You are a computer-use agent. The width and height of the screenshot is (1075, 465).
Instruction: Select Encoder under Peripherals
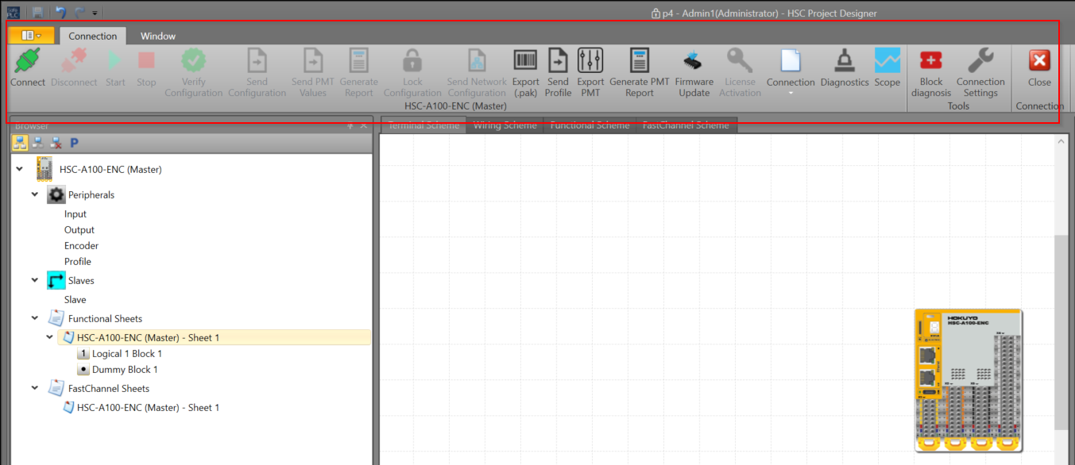(x=82, y=245)
